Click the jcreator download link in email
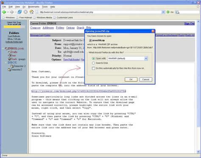The width and height of the screenshot is (201, 158). click(x=78, y=91)
